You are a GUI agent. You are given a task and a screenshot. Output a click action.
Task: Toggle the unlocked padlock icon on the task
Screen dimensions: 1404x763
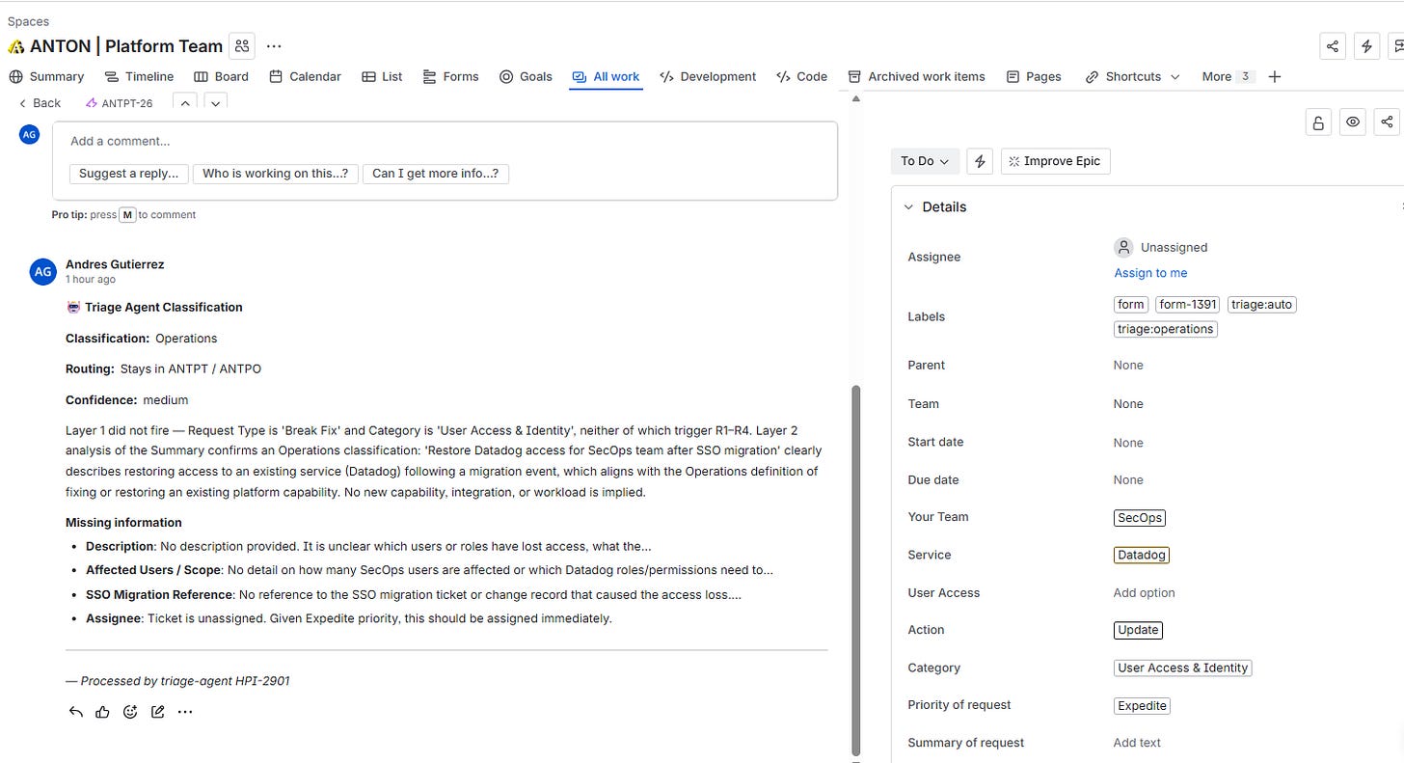click(1318, 122)
